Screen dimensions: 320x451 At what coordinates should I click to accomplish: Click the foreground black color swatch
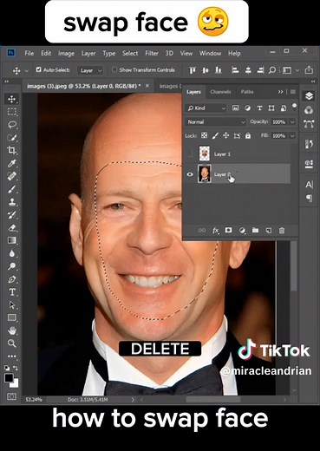pyautogui.click(x=9, y=377)
